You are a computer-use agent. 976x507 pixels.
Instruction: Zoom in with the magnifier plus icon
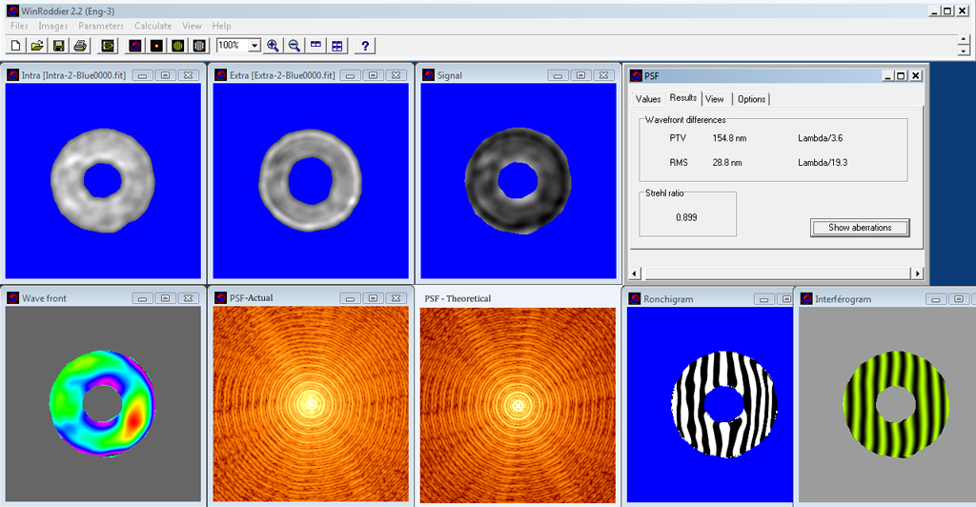(x=273, y=46)
